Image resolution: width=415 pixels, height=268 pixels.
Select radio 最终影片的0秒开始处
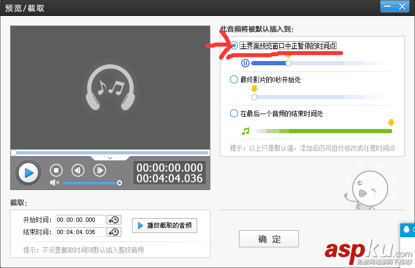(x=234, y=79)
